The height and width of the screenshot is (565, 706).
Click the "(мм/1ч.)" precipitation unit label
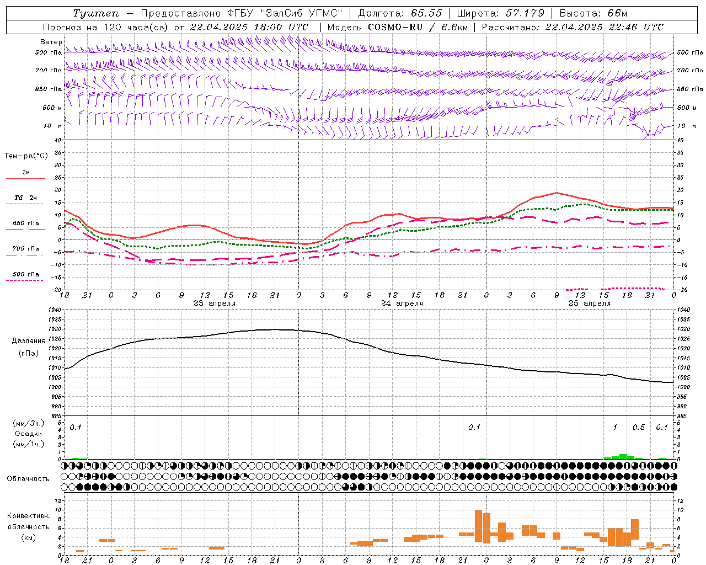[x=29, y=444]
